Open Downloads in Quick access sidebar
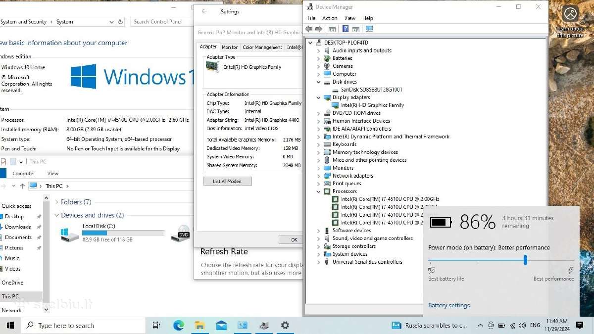This screenshot has width=594, height=334. (x=18, y=227)
